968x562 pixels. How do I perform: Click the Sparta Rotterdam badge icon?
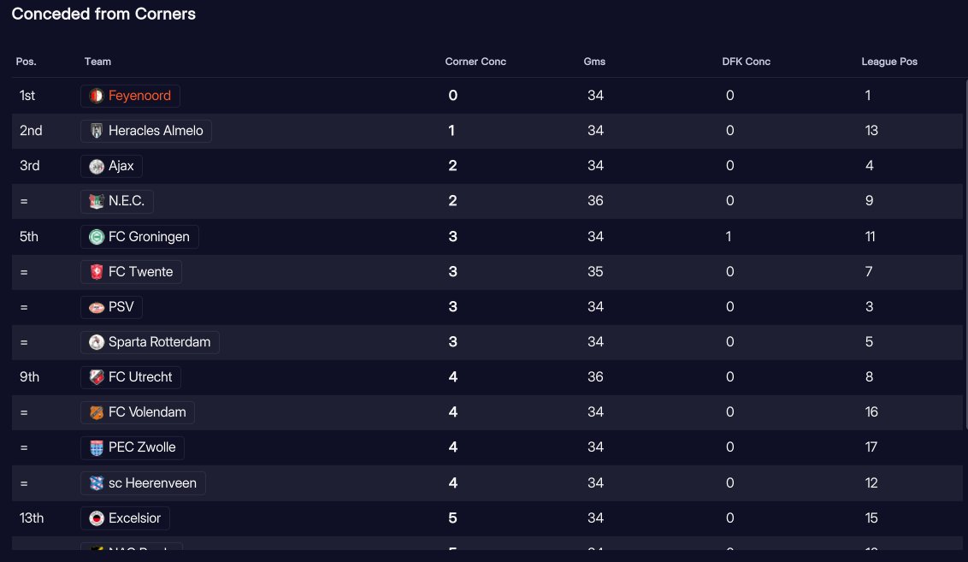pos(97,342)
